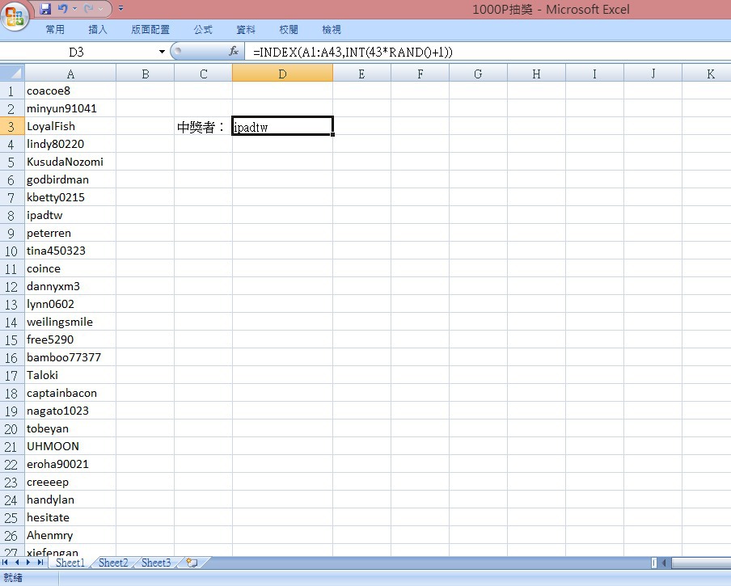Select row 3 header

[x=11, y=126]
